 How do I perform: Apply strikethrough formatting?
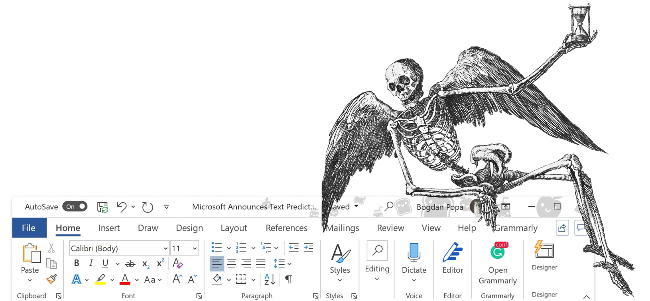click(x=130, y=264)
